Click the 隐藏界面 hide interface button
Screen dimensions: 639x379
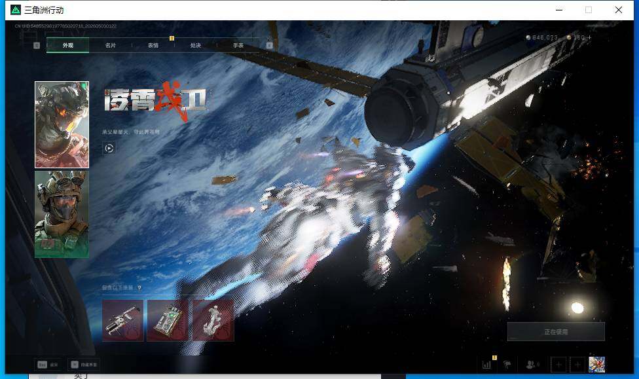click(84, 365)
